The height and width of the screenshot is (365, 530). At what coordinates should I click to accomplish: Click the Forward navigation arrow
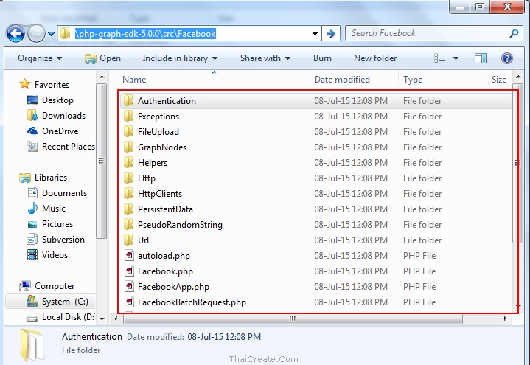36,33
